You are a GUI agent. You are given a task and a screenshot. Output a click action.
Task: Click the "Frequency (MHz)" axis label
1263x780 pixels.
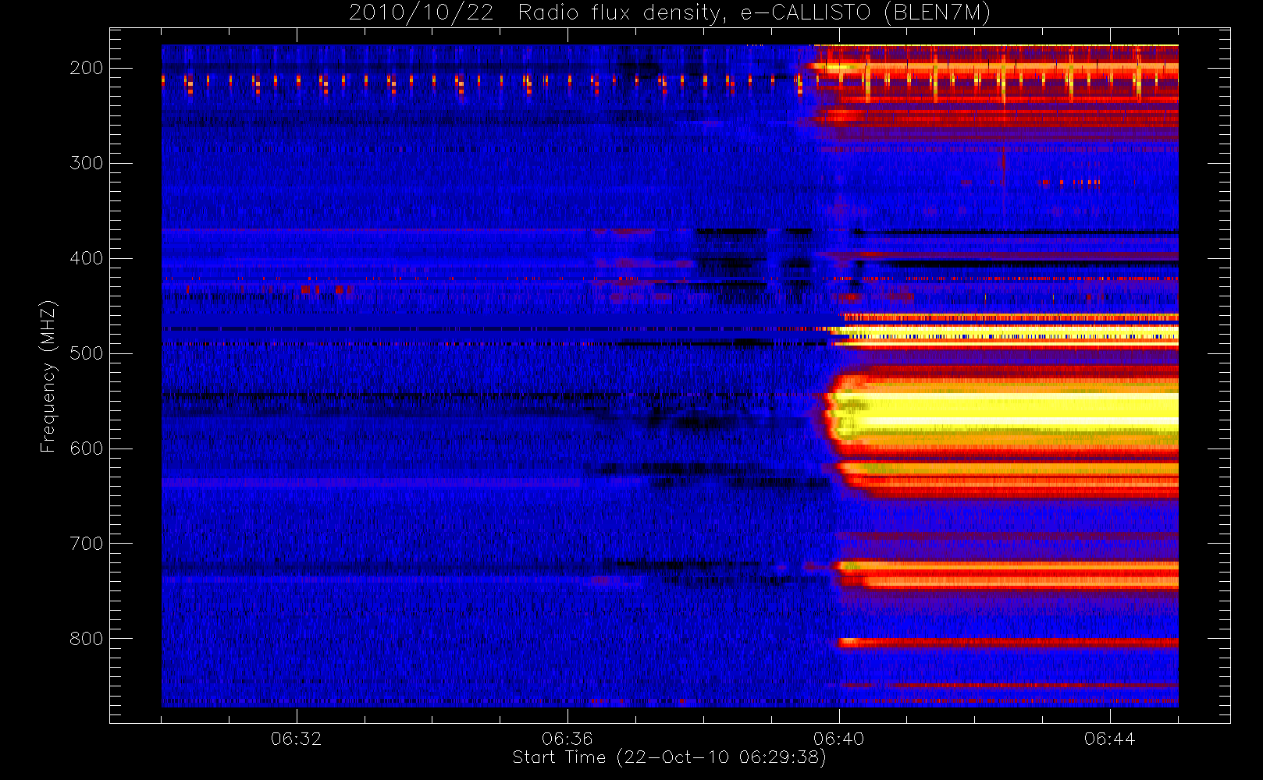[x=48, y=376]
